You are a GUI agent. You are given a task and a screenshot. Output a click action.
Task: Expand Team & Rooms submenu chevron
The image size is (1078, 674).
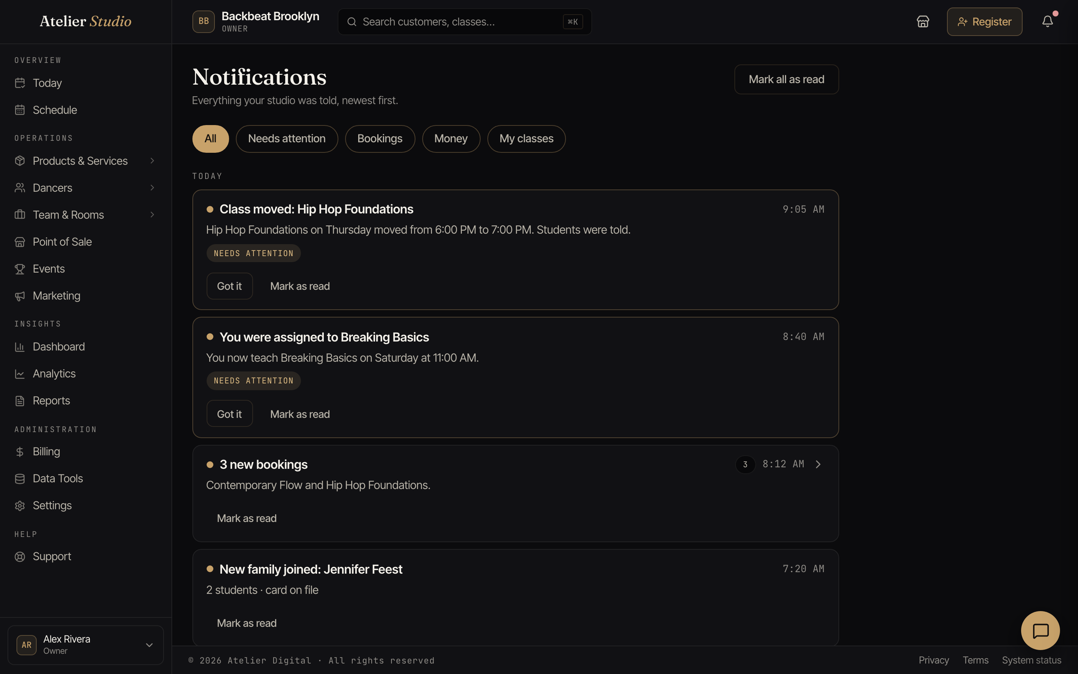click(x=152, y=215)
